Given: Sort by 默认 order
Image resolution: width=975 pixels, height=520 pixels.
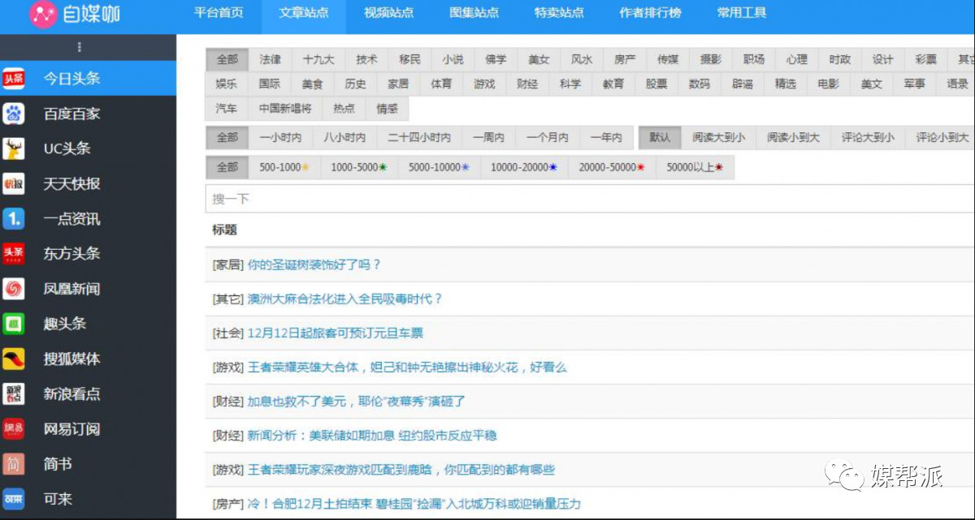Looking at the screenshot, I should coord(660,138).
